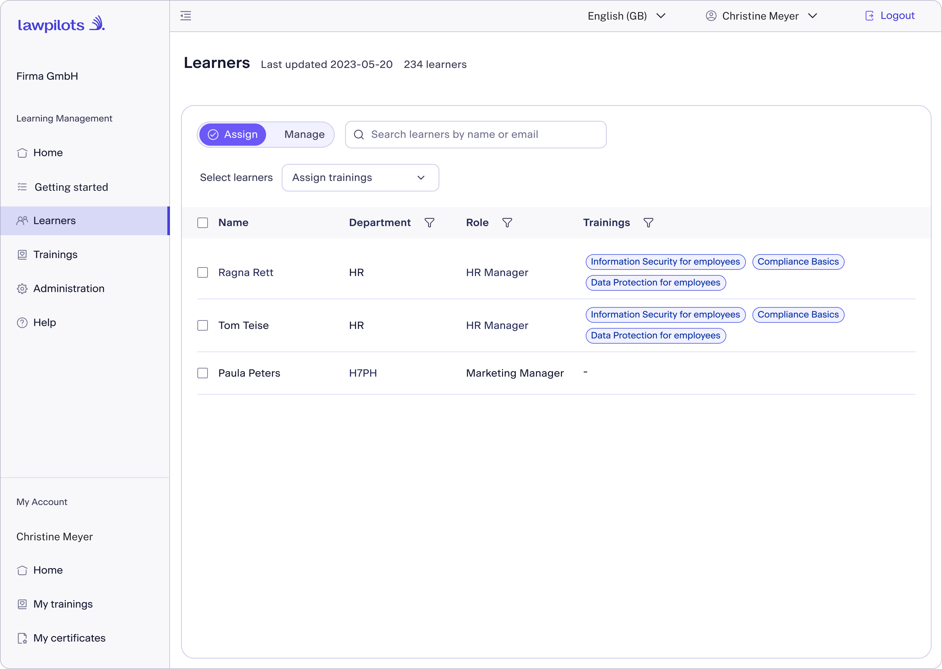Viewport: 942px width, 669px height.
Task: Expand the Christine Meyer user menu chevron
Action: tap(812, 16)
